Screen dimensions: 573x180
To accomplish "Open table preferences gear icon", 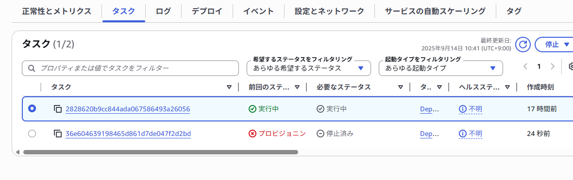I will [x=571, y=66].
